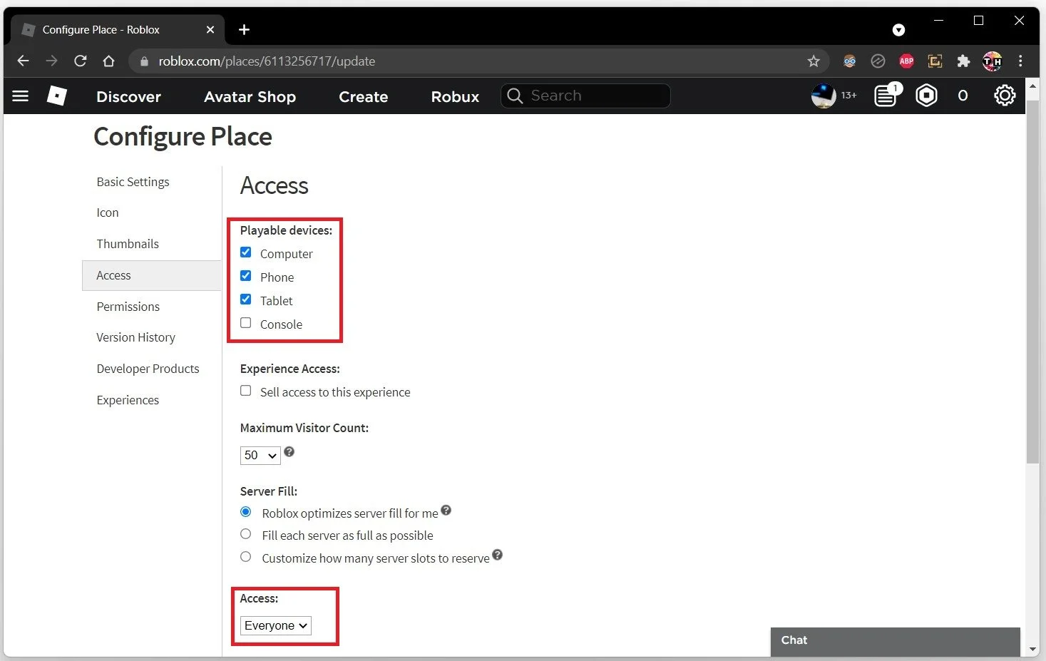The width and height of the screenshot is (1046, 661).
Task: Click the help icon beside Maximum Visitor Count
Action: pyautogui.click(x=289, y=451)
